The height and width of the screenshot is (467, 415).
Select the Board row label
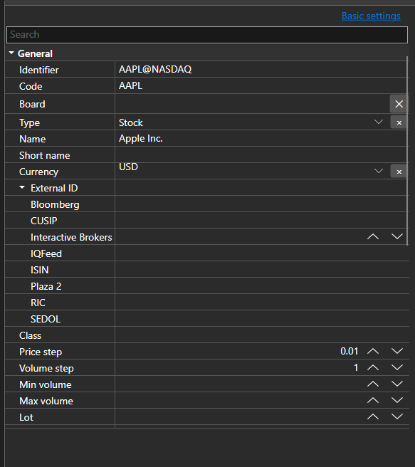coord(32,104)
